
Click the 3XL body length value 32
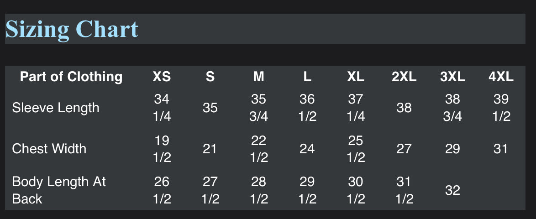452,190
